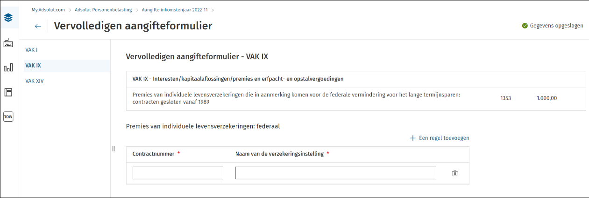Click the green saved checkmark icon

coord(525,26)
